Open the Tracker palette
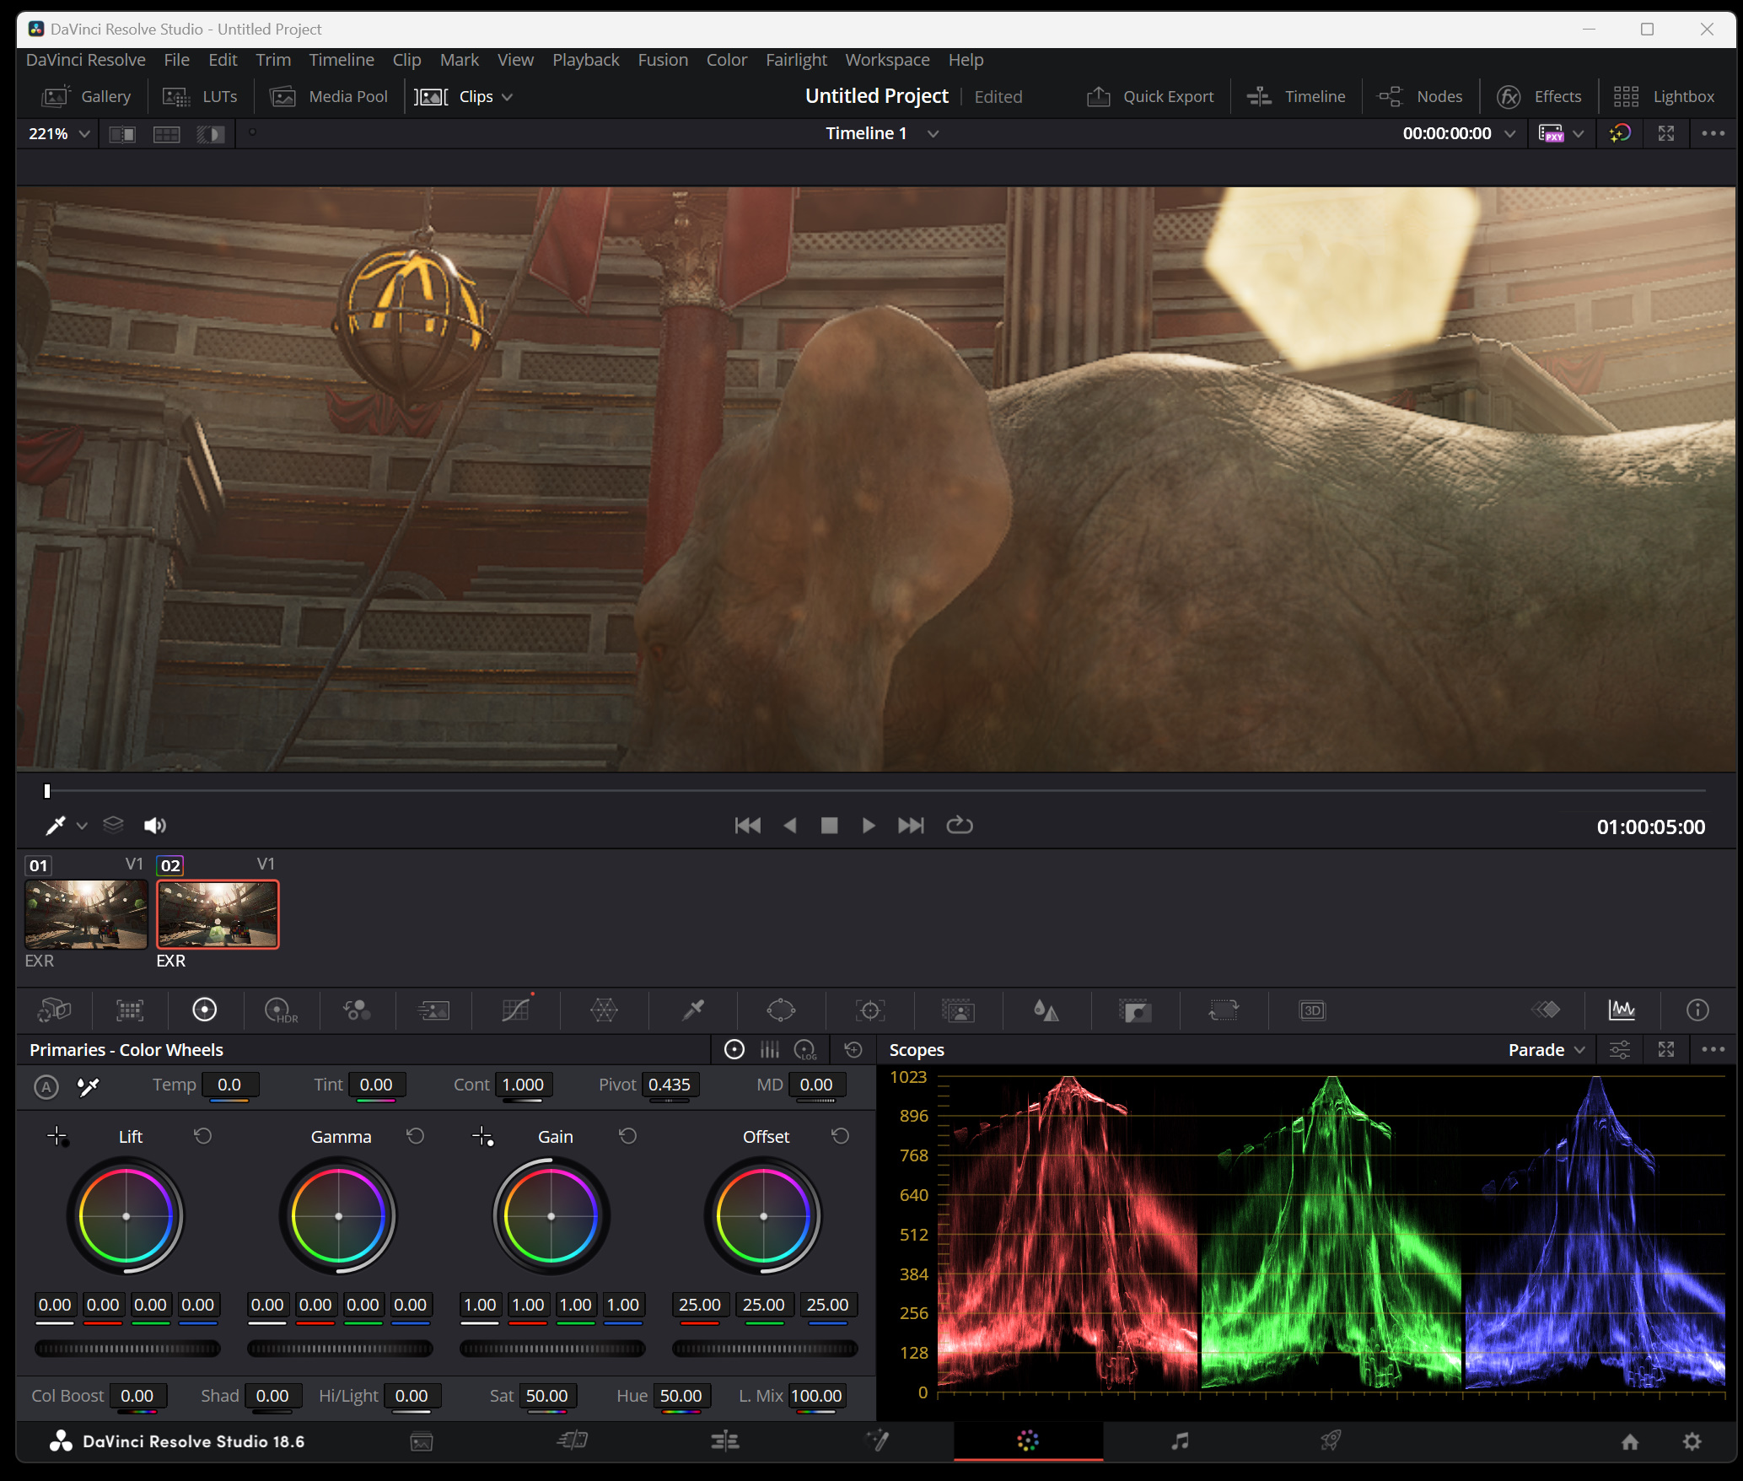The width and height of the screenshot is (1743, 1481). 869,1010
